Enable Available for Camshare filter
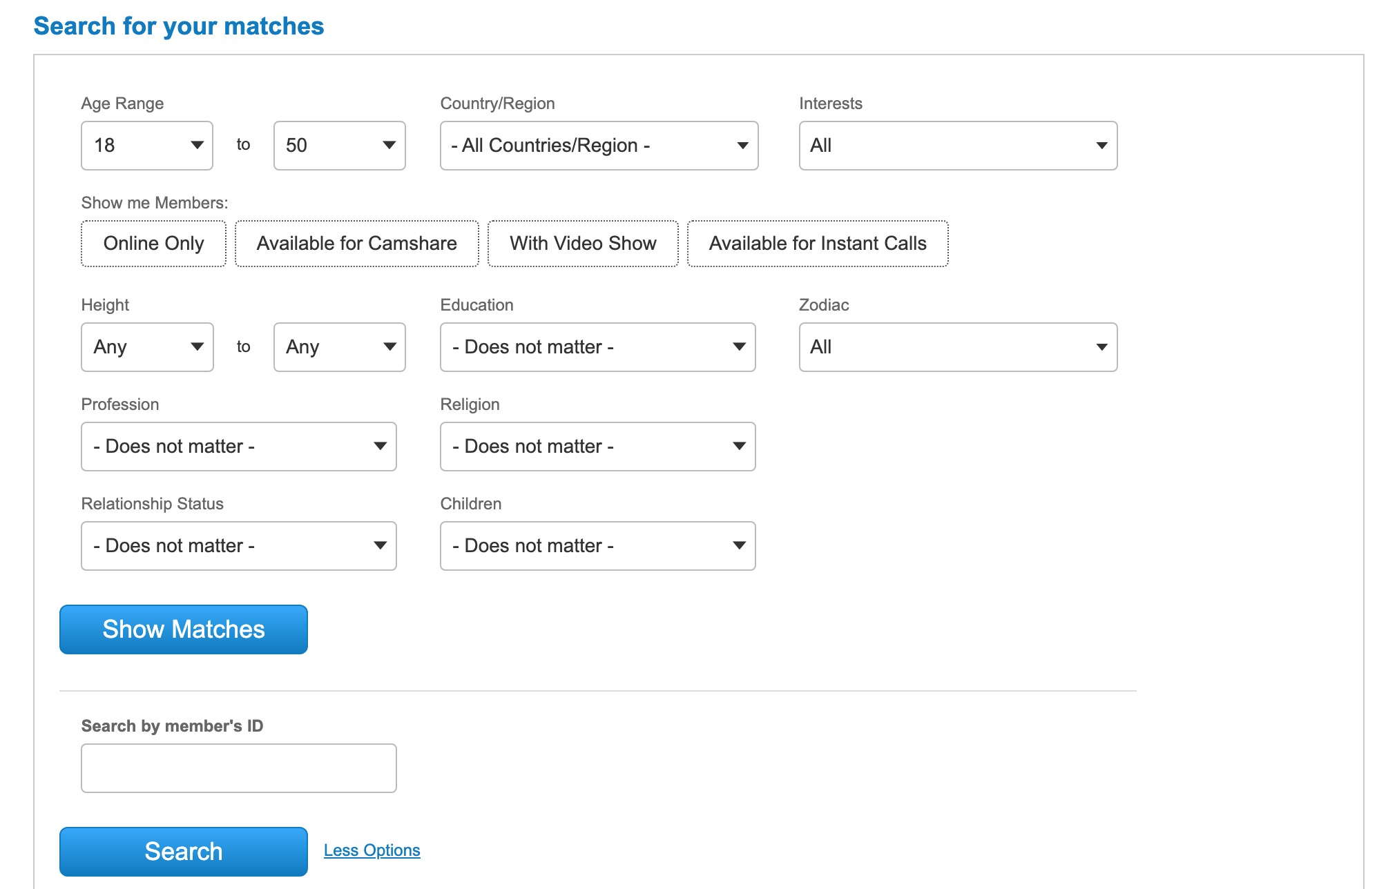 click(x=356, y=244)
